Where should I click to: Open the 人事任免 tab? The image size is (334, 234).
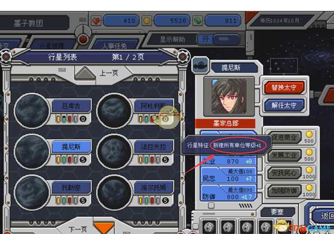click(115, 45)
